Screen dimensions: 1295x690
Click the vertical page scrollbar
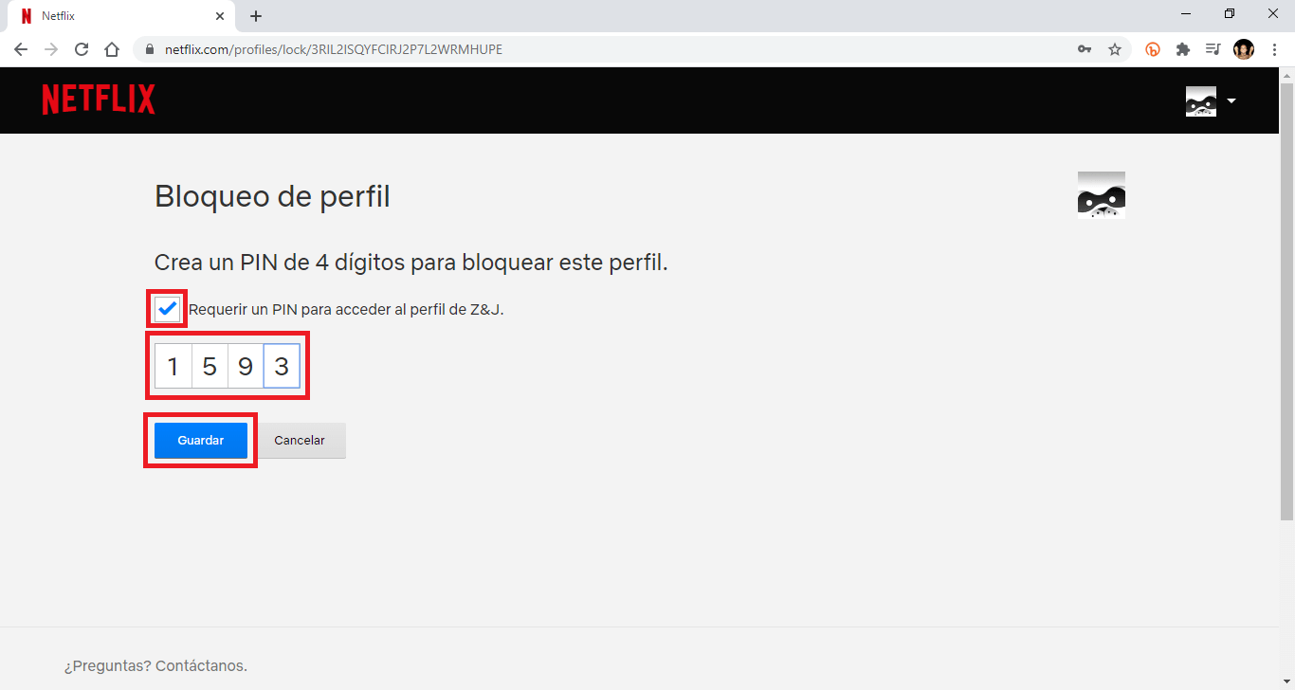(1286, 301)
